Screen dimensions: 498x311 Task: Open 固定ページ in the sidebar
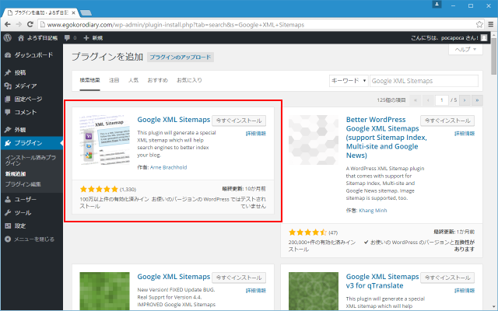click(x=31, y=99)
